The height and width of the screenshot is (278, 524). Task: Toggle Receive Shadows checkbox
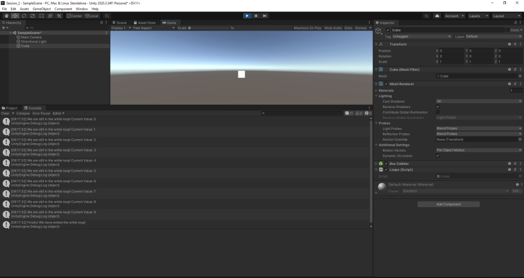438,107
